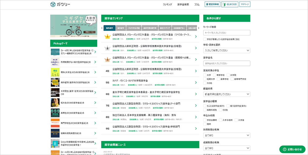308x155 pixels.
Task: Click the 奨学金名 input field
Action: (x=227, y=63)
